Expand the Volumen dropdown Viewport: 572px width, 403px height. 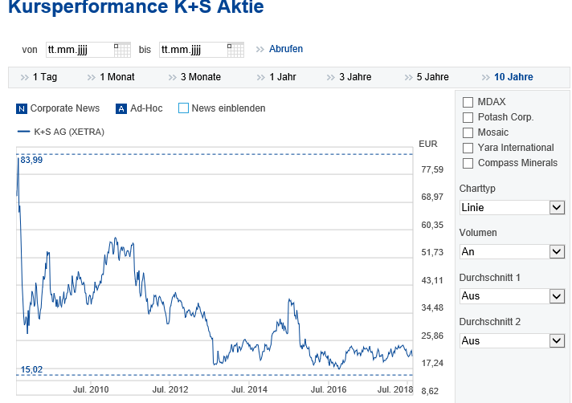pos(513,251)
